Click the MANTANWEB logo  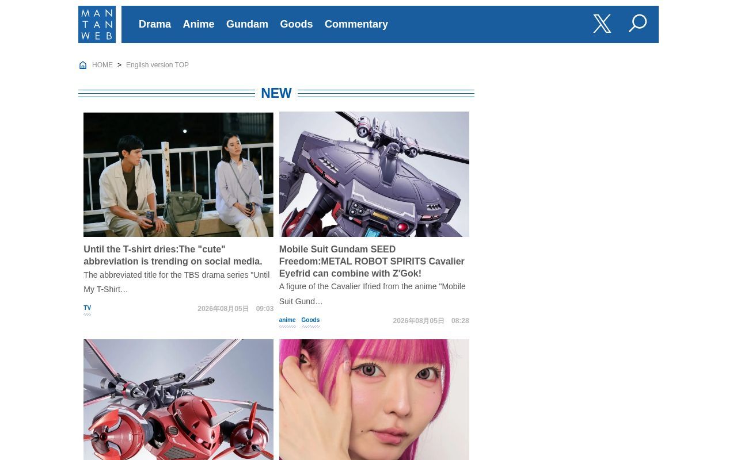97,24
